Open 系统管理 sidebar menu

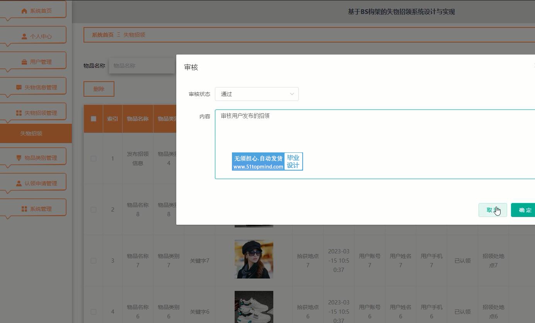pos(33,208)
